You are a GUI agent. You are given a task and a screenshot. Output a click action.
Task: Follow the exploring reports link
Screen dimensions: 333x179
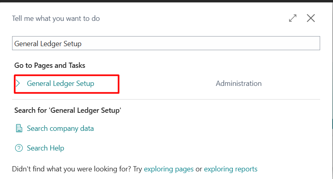[230, 169]
